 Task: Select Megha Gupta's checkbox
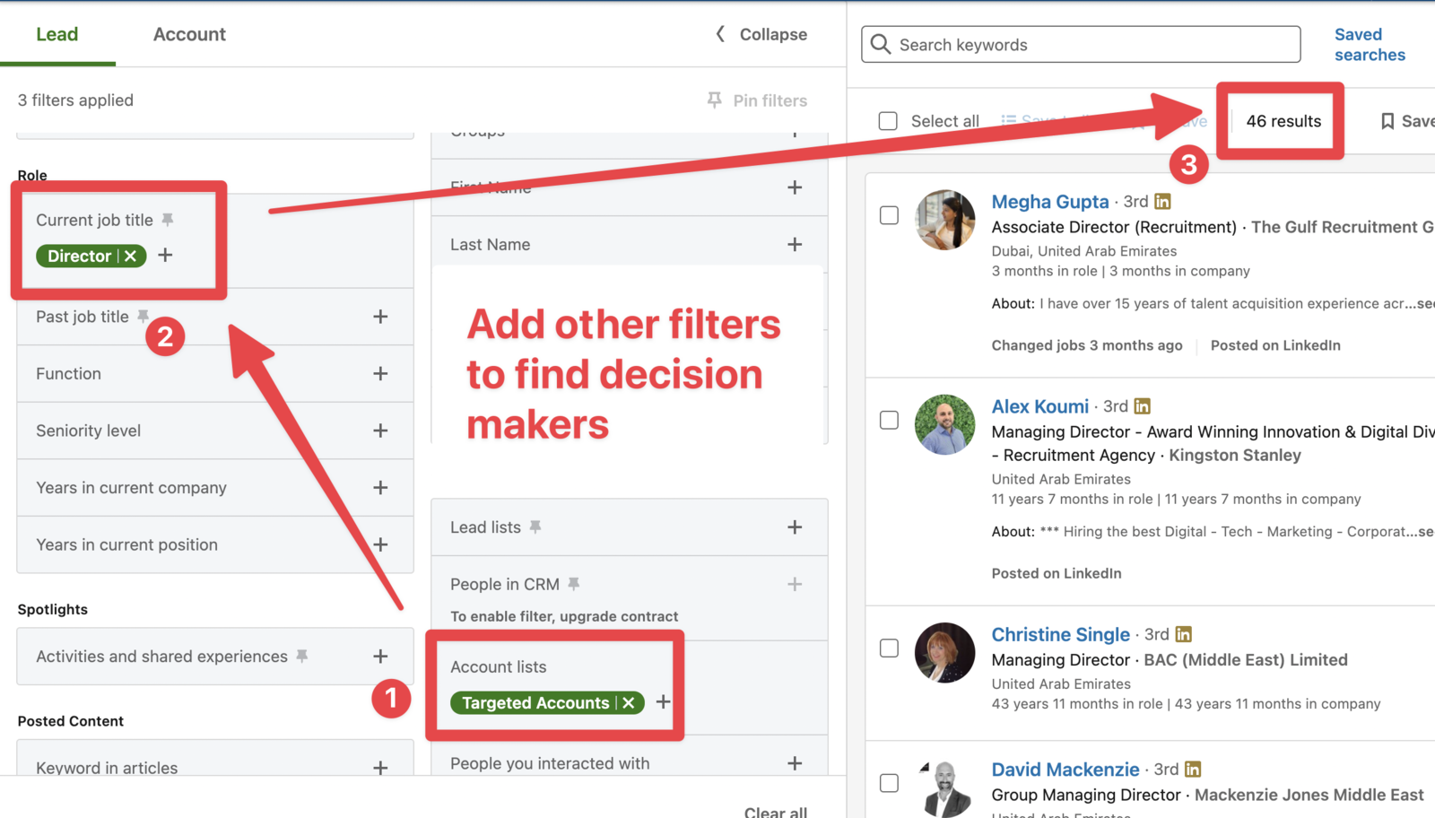(889, 215)
